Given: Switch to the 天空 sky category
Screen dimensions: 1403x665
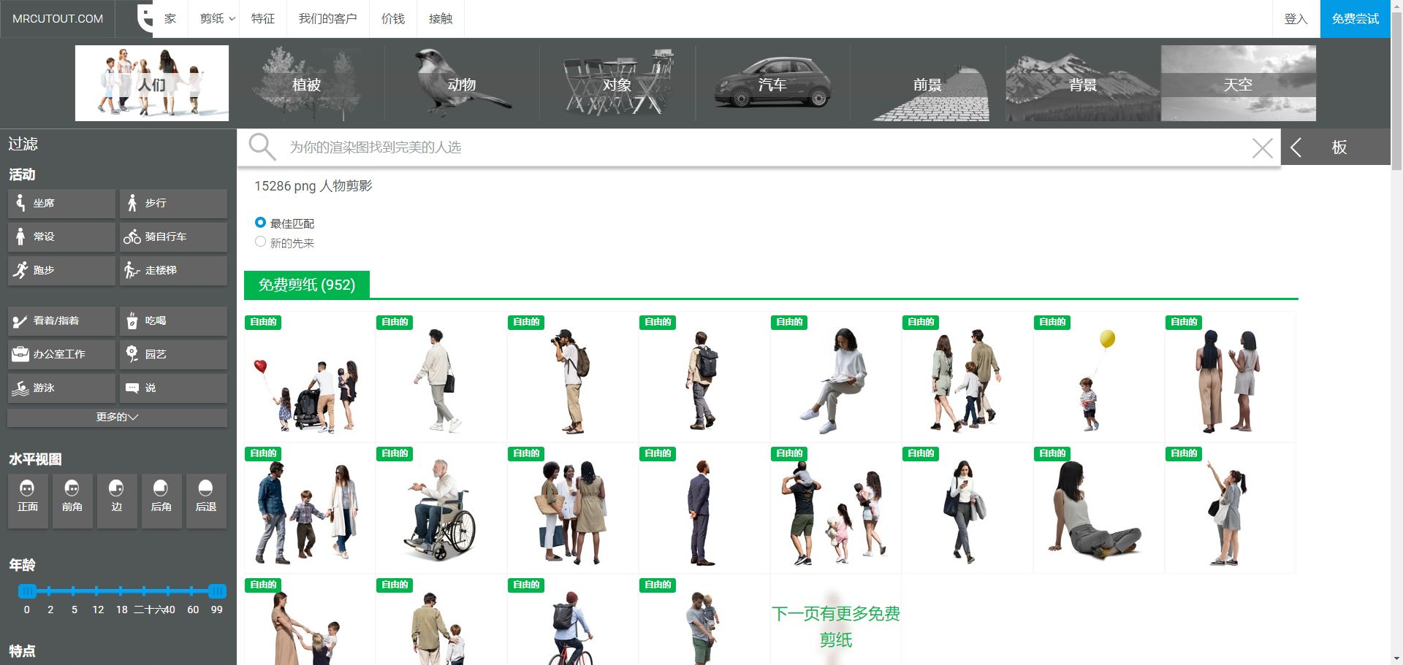Looking at the screenshot, I should pyautogui.click(x=1239, y=83).
